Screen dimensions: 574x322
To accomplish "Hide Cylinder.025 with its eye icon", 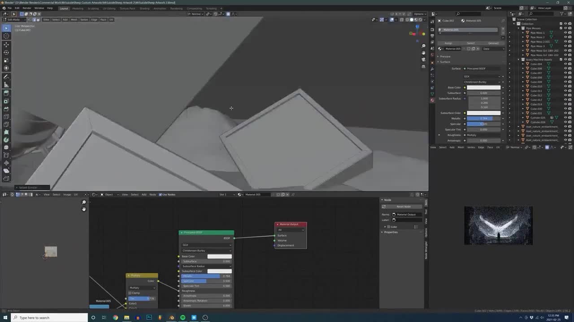I will (x=565, y=118).
